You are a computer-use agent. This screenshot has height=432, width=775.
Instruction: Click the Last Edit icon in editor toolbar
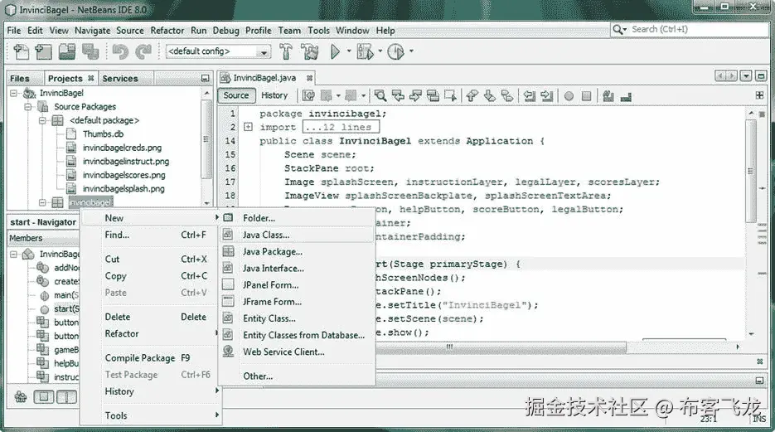click(x=309, y=96)
